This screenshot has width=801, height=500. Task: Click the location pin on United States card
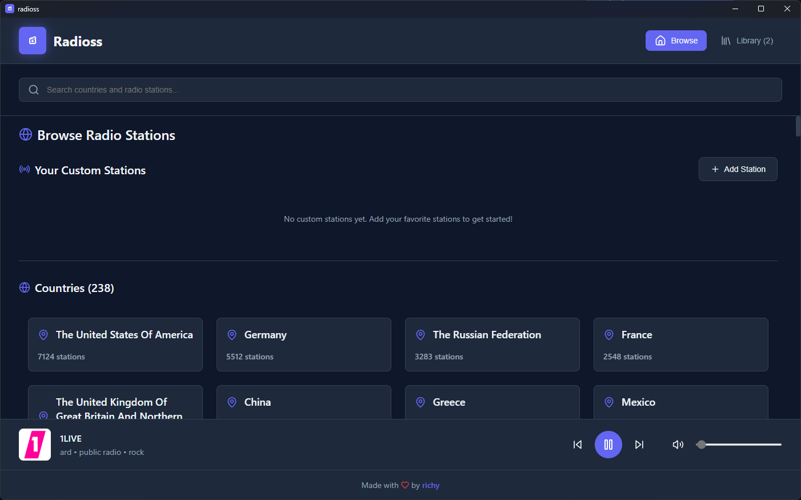[43, 335]
